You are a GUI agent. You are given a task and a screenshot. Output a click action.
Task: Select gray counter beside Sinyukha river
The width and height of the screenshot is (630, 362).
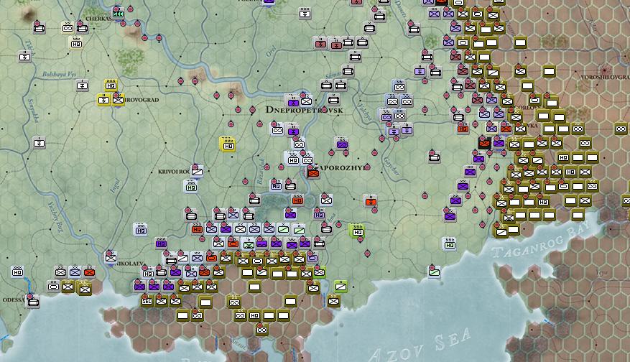pyautogui.click(x=39, y=143)
